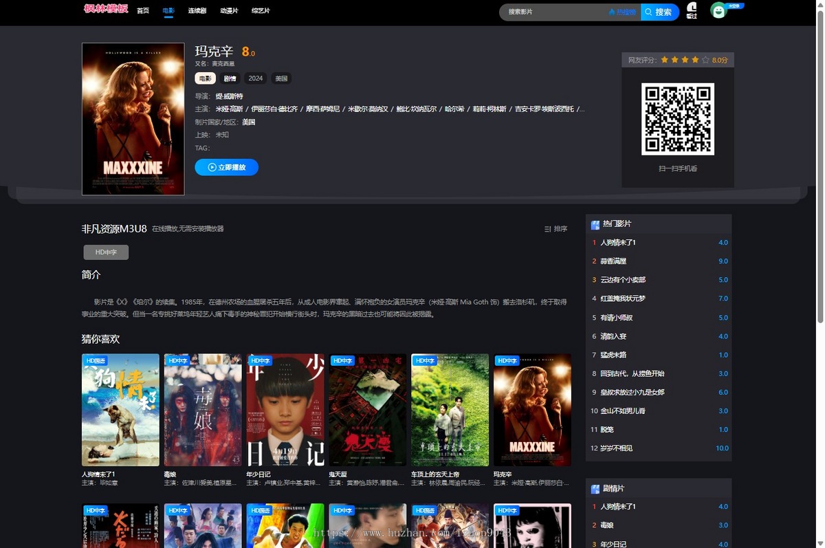This screenshot has width=825, height=548.
Task: Open the 动漫片 nav tab
Action: coord(229,11)
